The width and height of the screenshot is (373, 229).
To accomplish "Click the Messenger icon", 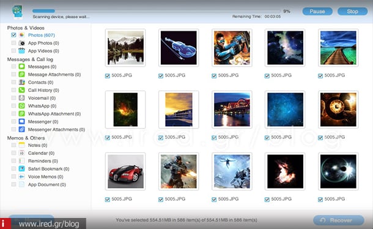I will pyautogui.click(x=21, y=121).
